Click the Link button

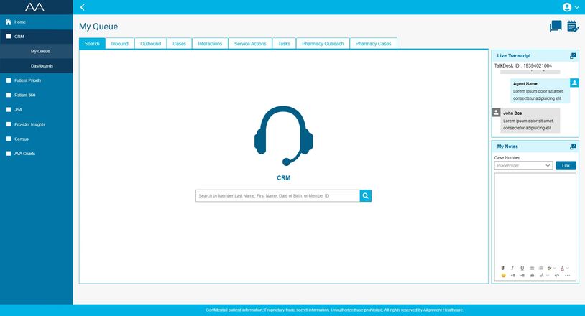(566, 166)
